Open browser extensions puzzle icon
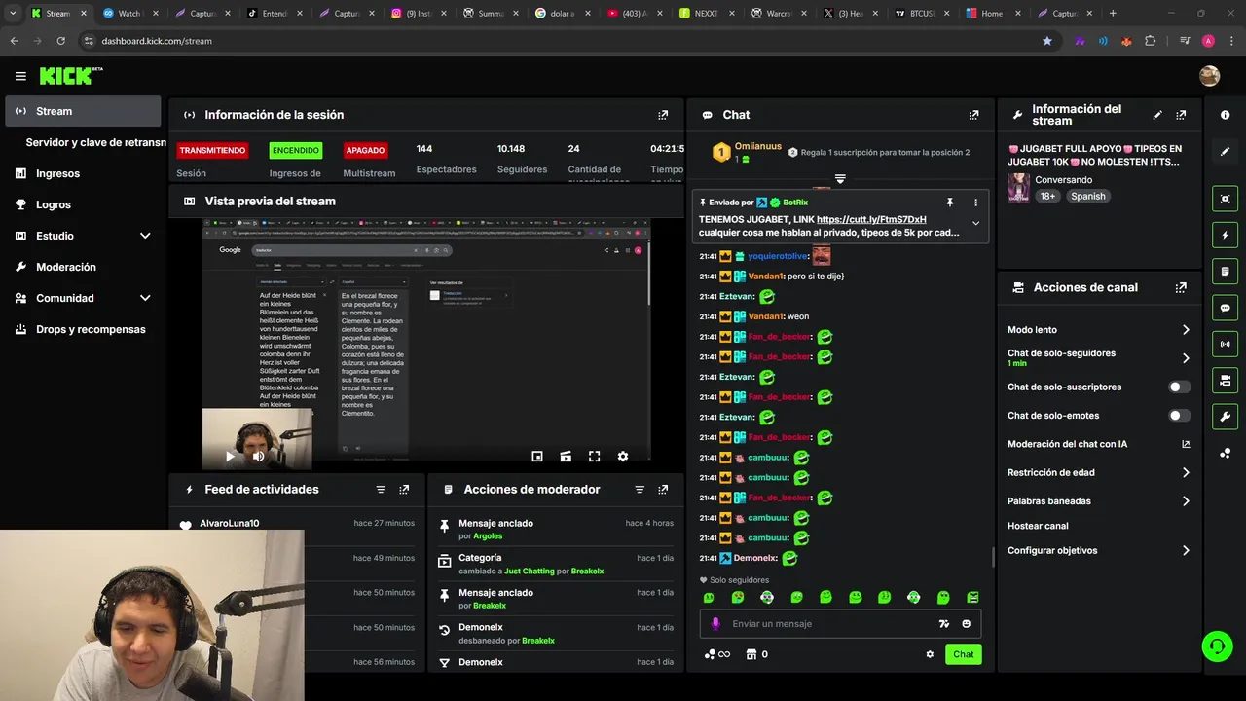 pos(1151,41)
